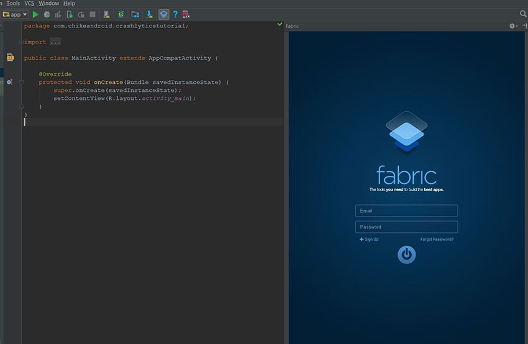Click the savedInstanceState parameter in onCreate signature
This screenshot has height=344, width=528.
(x=185, y=82)
